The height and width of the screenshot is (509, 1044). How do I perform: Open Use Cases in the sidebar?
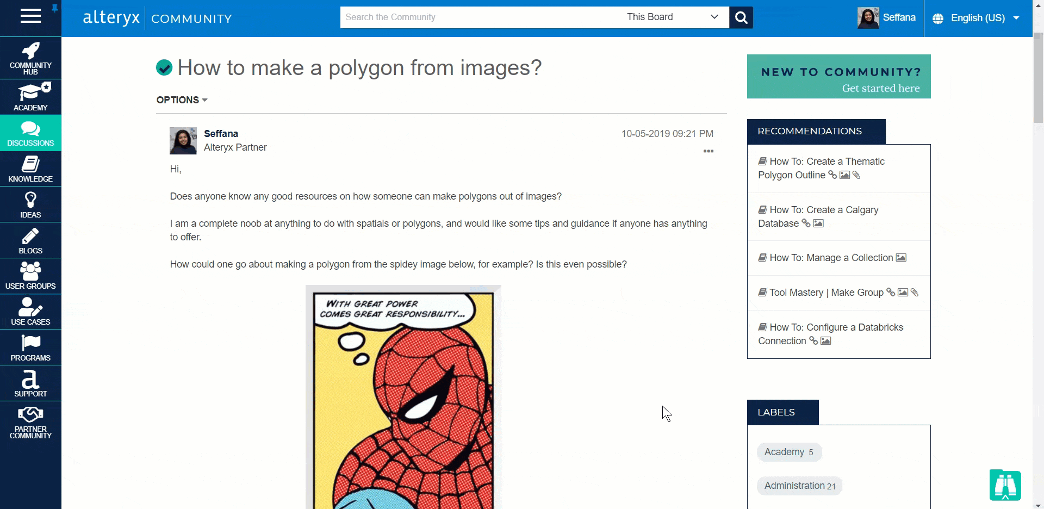(30, 312)
